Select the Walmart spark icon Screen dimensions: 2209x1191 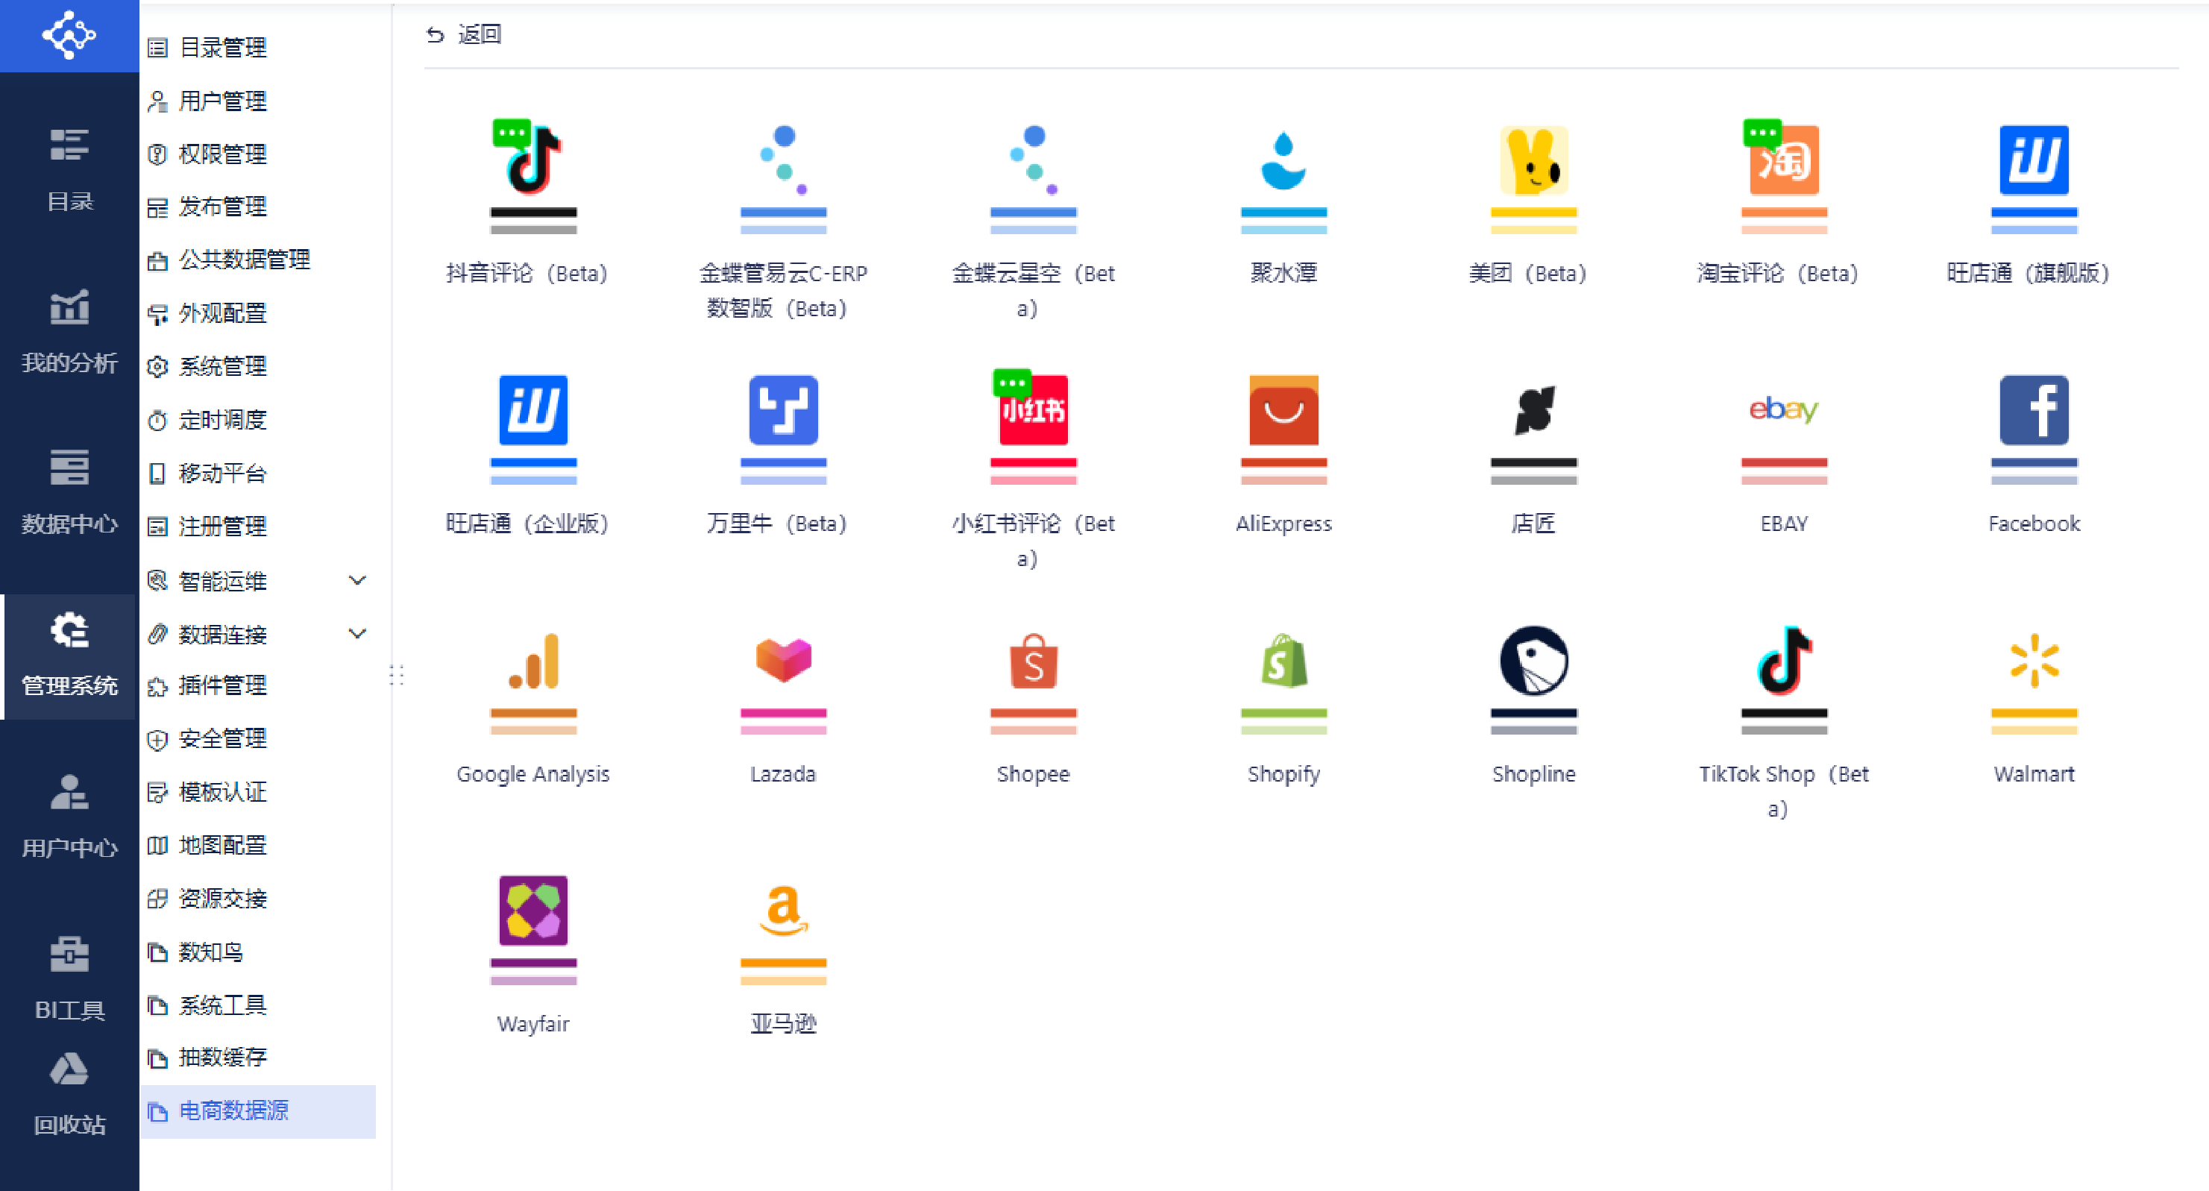pyautogui.click(x=2033, y=660)
